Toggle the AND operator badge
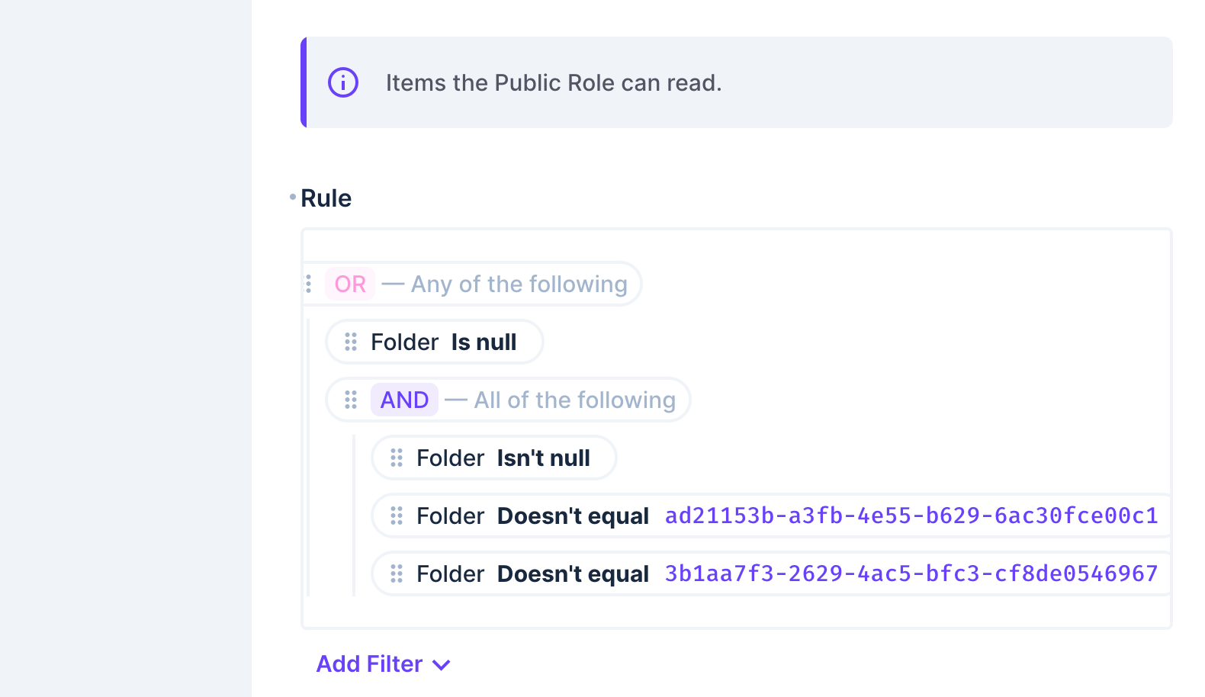 (x=404, y=400)
